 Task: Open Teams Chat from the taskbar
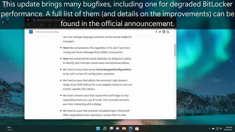(117, 129)
